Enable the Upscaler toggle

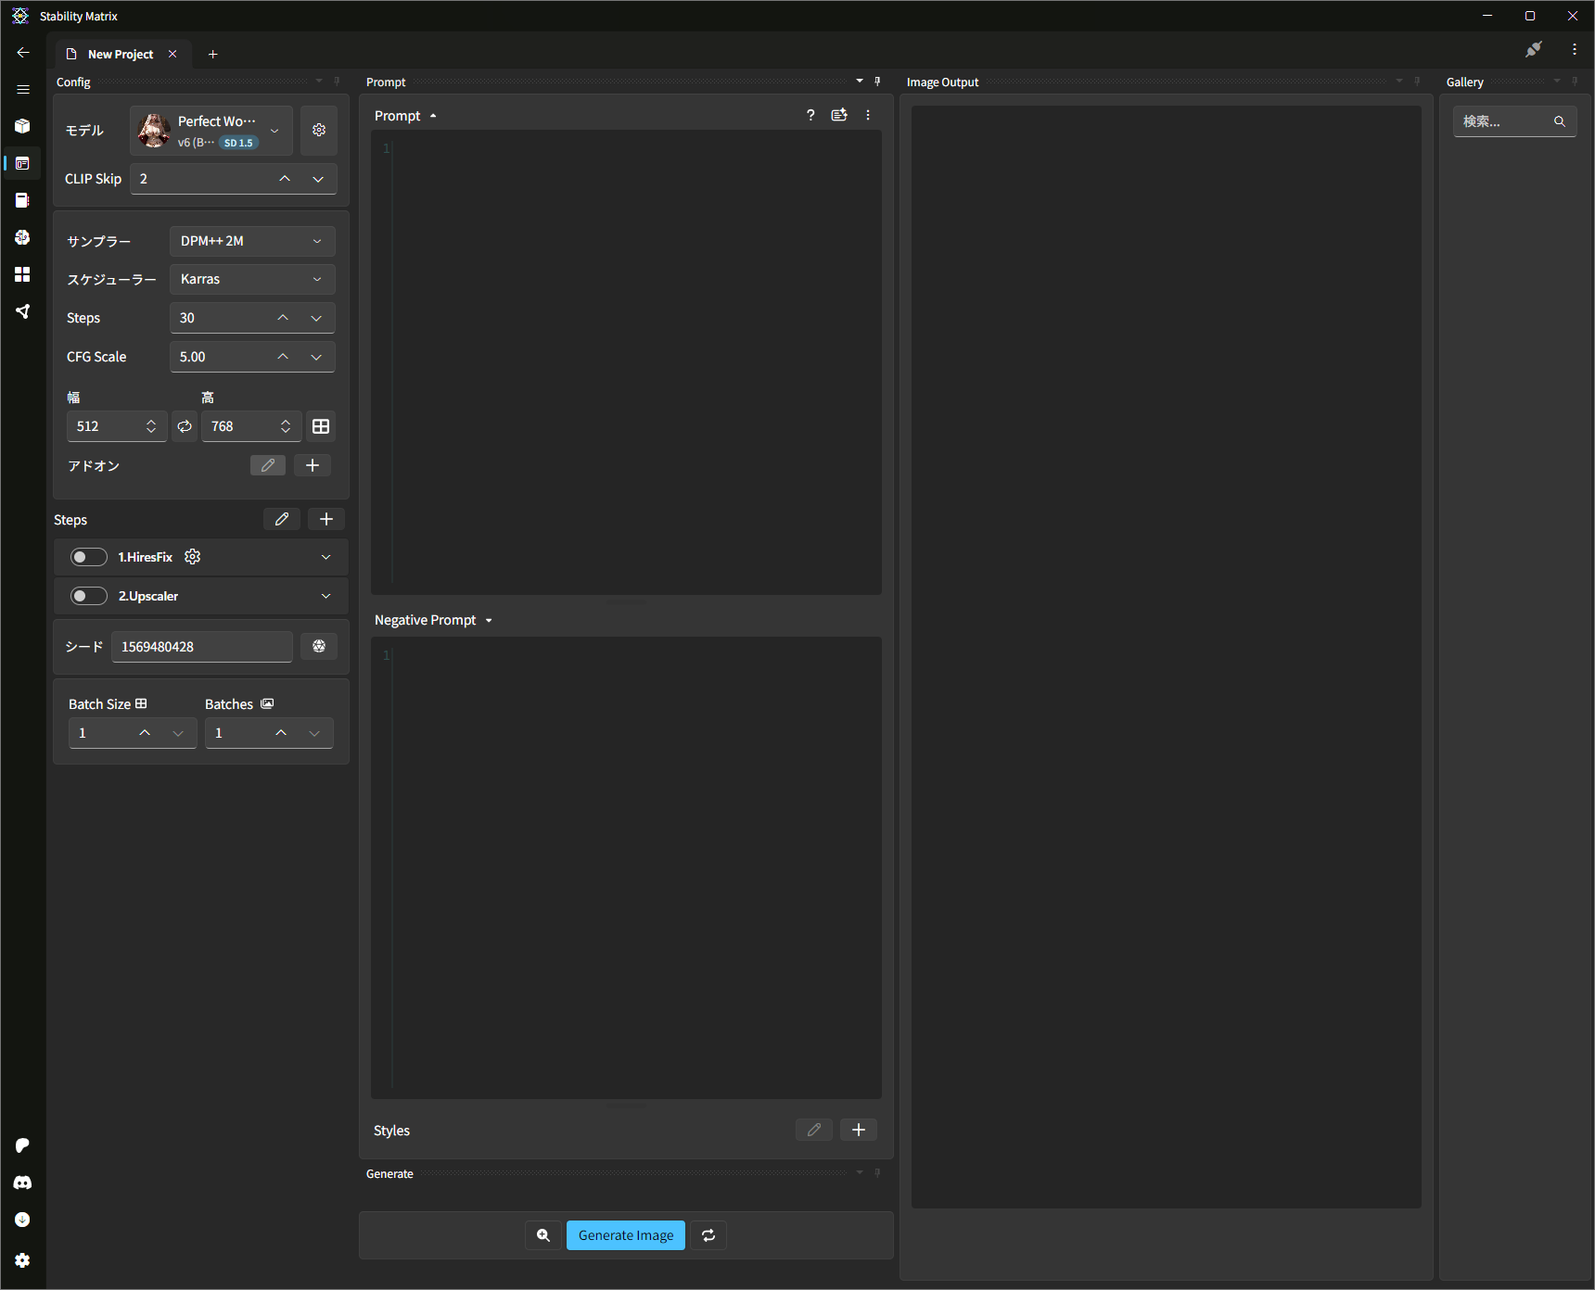(x=89, y=596)
